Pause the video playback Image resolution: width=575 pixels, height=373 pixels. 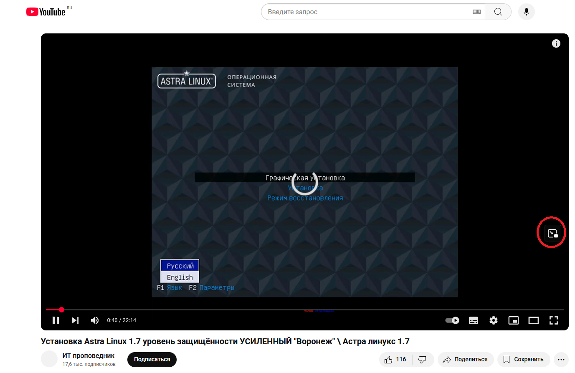pos(56,320)
